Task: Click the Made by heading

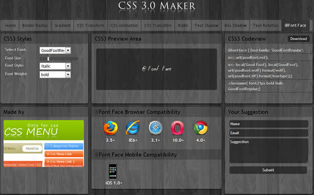Action: [x=14, y=112]
